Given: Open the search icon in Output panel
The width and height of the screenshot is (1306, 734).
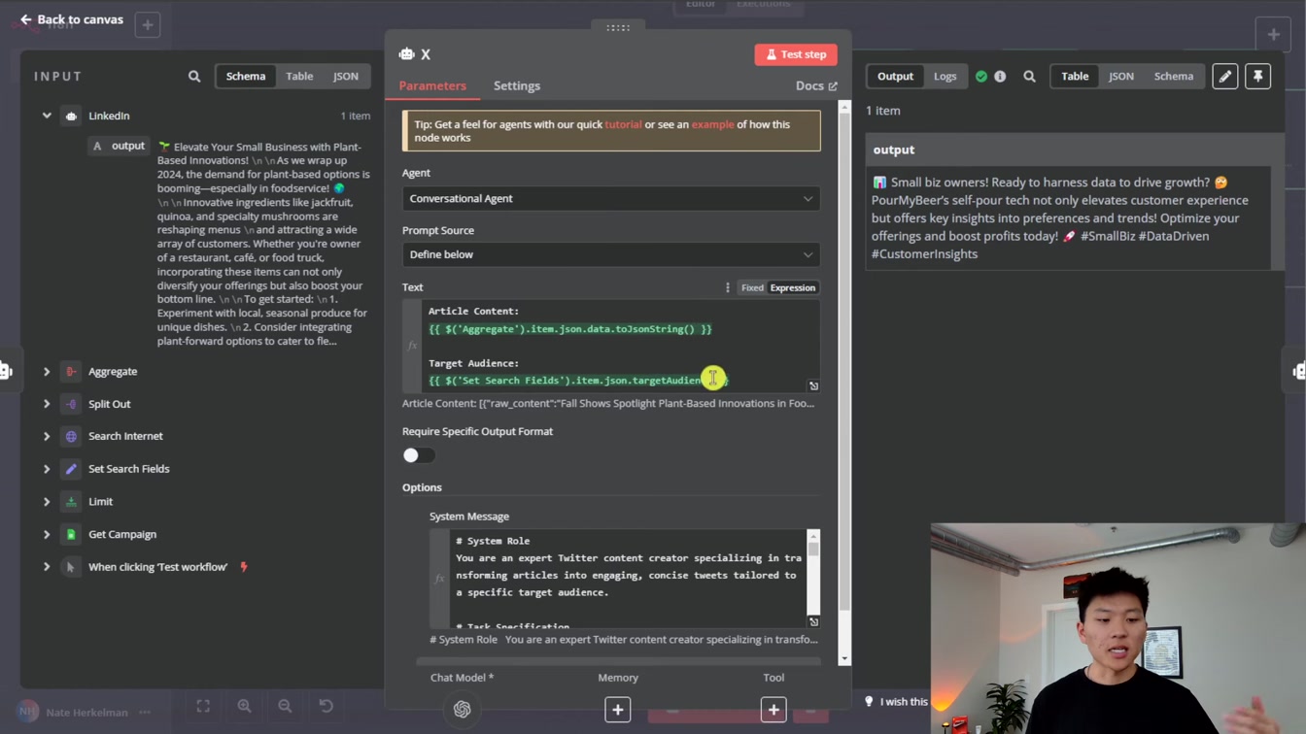Looking at the screenshot, I should 1029,76.
